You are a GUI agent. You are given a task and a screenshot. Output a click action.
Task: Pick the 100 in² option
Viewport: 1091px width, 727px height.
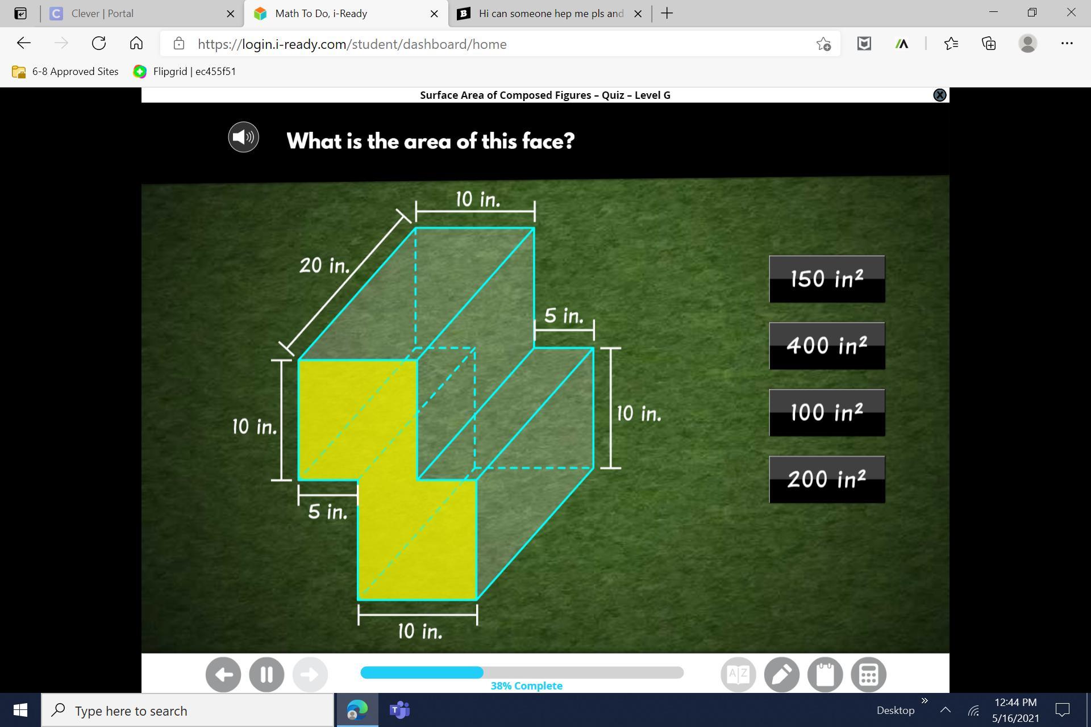[827, 413]
